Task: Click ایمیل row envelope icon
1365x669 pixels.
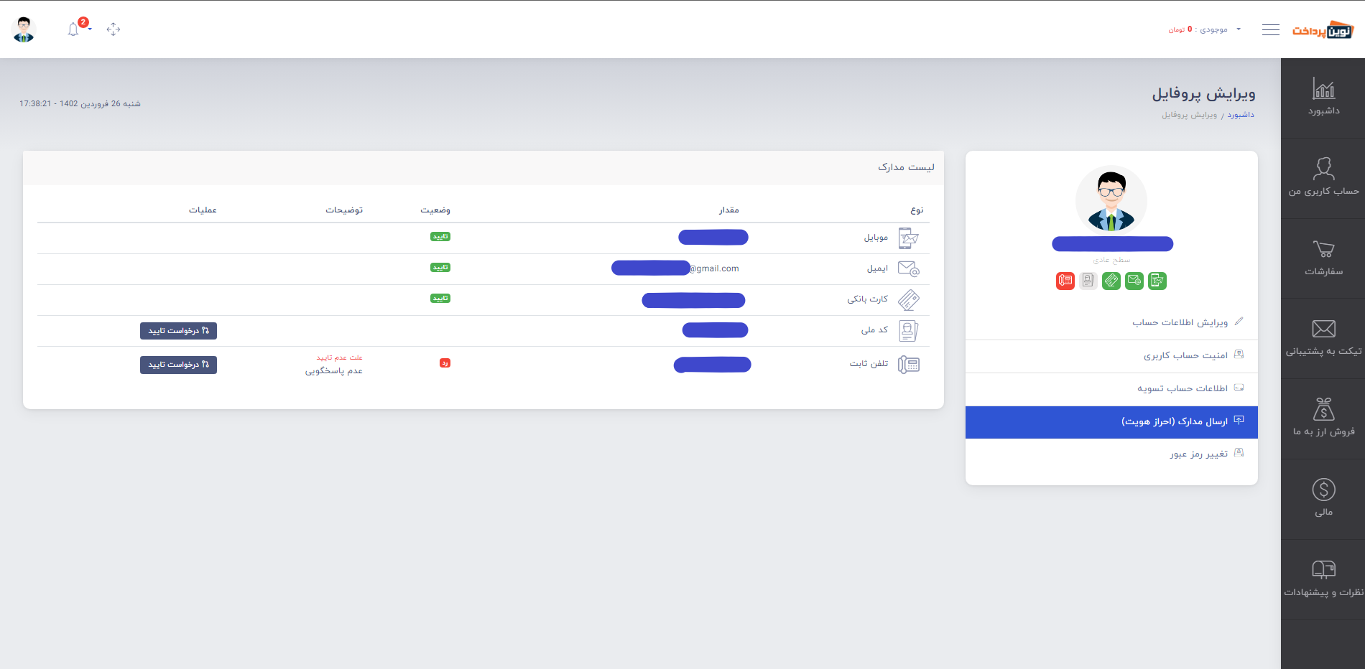Action: click(909, 268)
